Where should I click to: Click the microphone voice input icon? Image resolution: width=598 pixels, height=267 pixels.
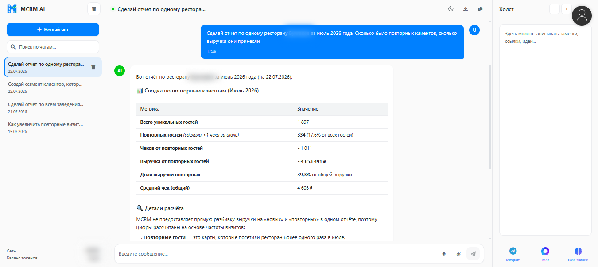(x=444, y=254)
